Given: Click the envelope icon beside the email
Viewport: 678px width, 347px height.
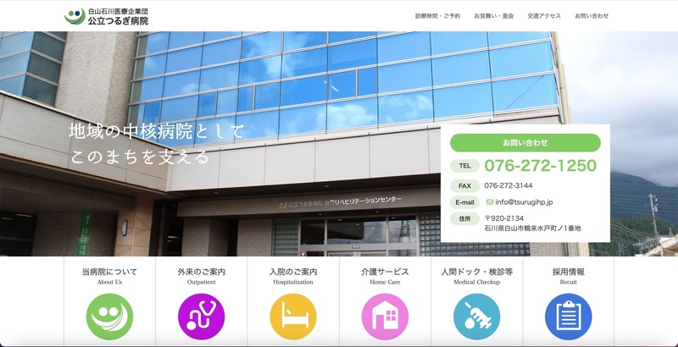Looking at the screenshot, I should [490, 202].
